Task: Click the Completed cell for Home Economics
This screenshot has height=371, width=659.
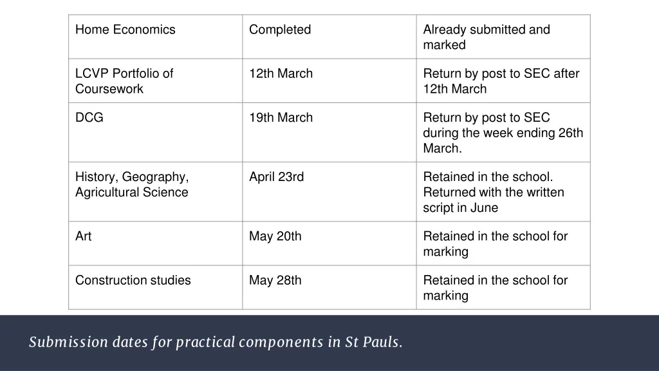Action: pos(329,37)
